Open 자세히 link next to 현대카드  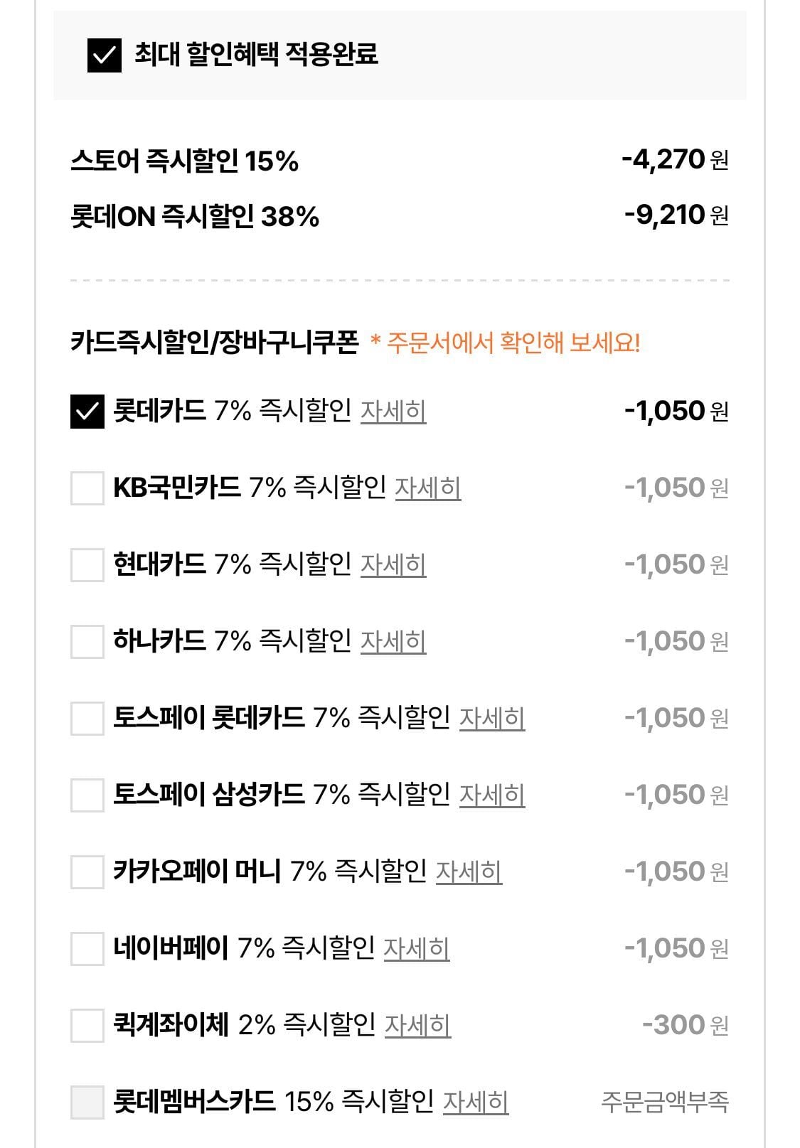[393, 565]
